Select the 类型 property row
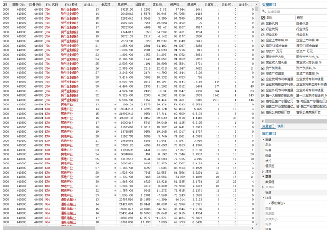Screen dimensions: 333x233 click(294, 155)
